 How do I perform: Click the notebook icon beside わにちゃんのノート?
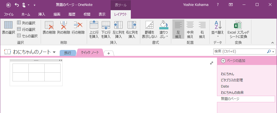click(x=8, y=52)
